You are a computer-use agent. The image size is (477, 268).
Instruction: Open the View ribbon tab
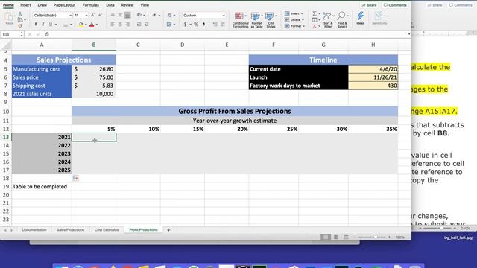coord(145,5)
